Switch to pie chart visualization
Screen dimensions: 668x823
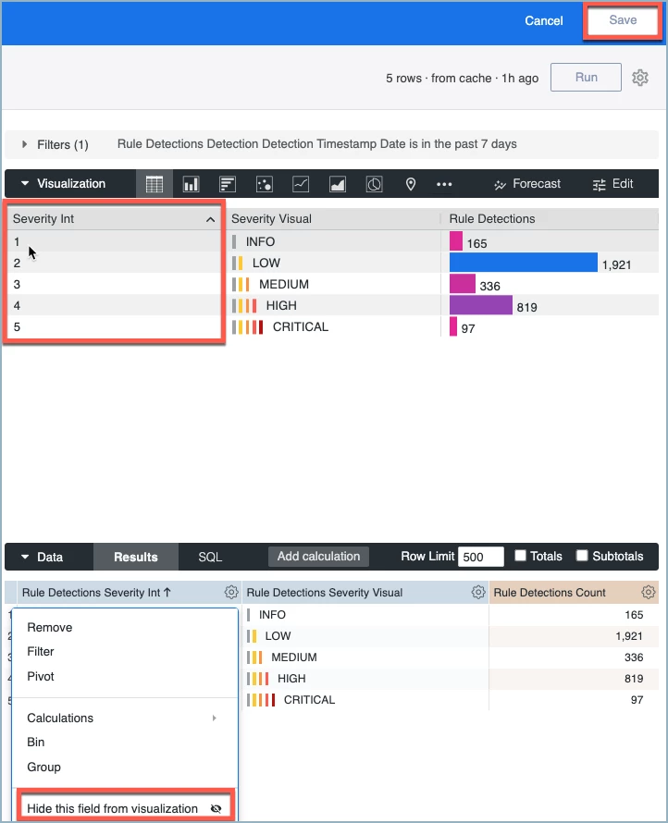tap(374, 184)
